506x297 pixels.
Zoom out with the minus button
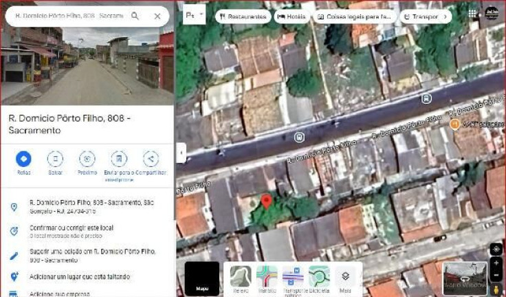pyautogui.click(x=496, y=276)
